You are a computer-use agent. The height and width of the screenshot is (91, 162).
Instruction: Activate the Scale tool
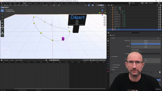(x=2, y=23)
